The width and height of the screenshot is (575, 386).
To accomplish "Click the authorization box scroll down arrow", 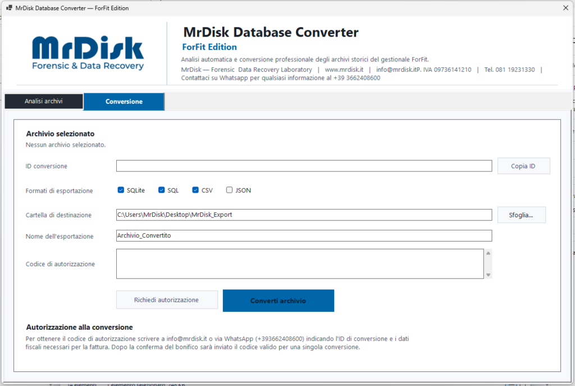I will [488, 275].
